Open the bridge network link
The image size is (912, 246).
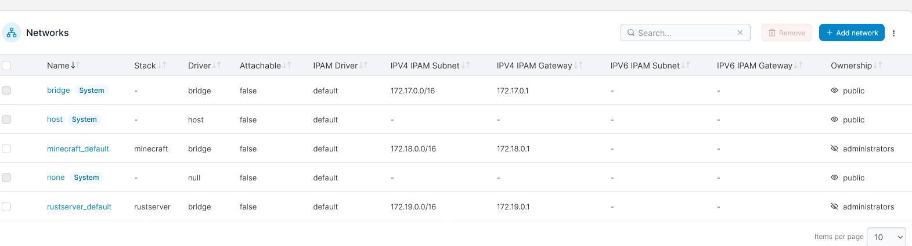click(x=58, y=91)
